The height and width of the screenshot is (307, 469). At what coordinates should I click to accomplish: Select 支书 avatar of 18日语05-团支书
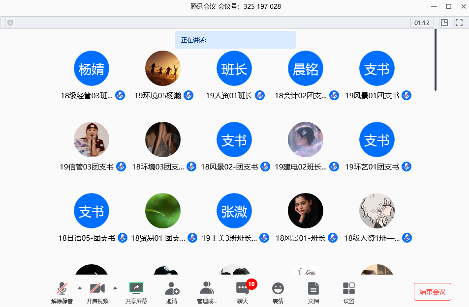[92, 211]
